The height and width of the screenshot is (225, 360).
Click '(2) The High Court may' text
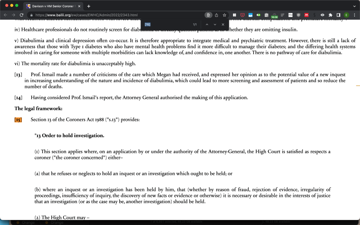tap(62, 218)
